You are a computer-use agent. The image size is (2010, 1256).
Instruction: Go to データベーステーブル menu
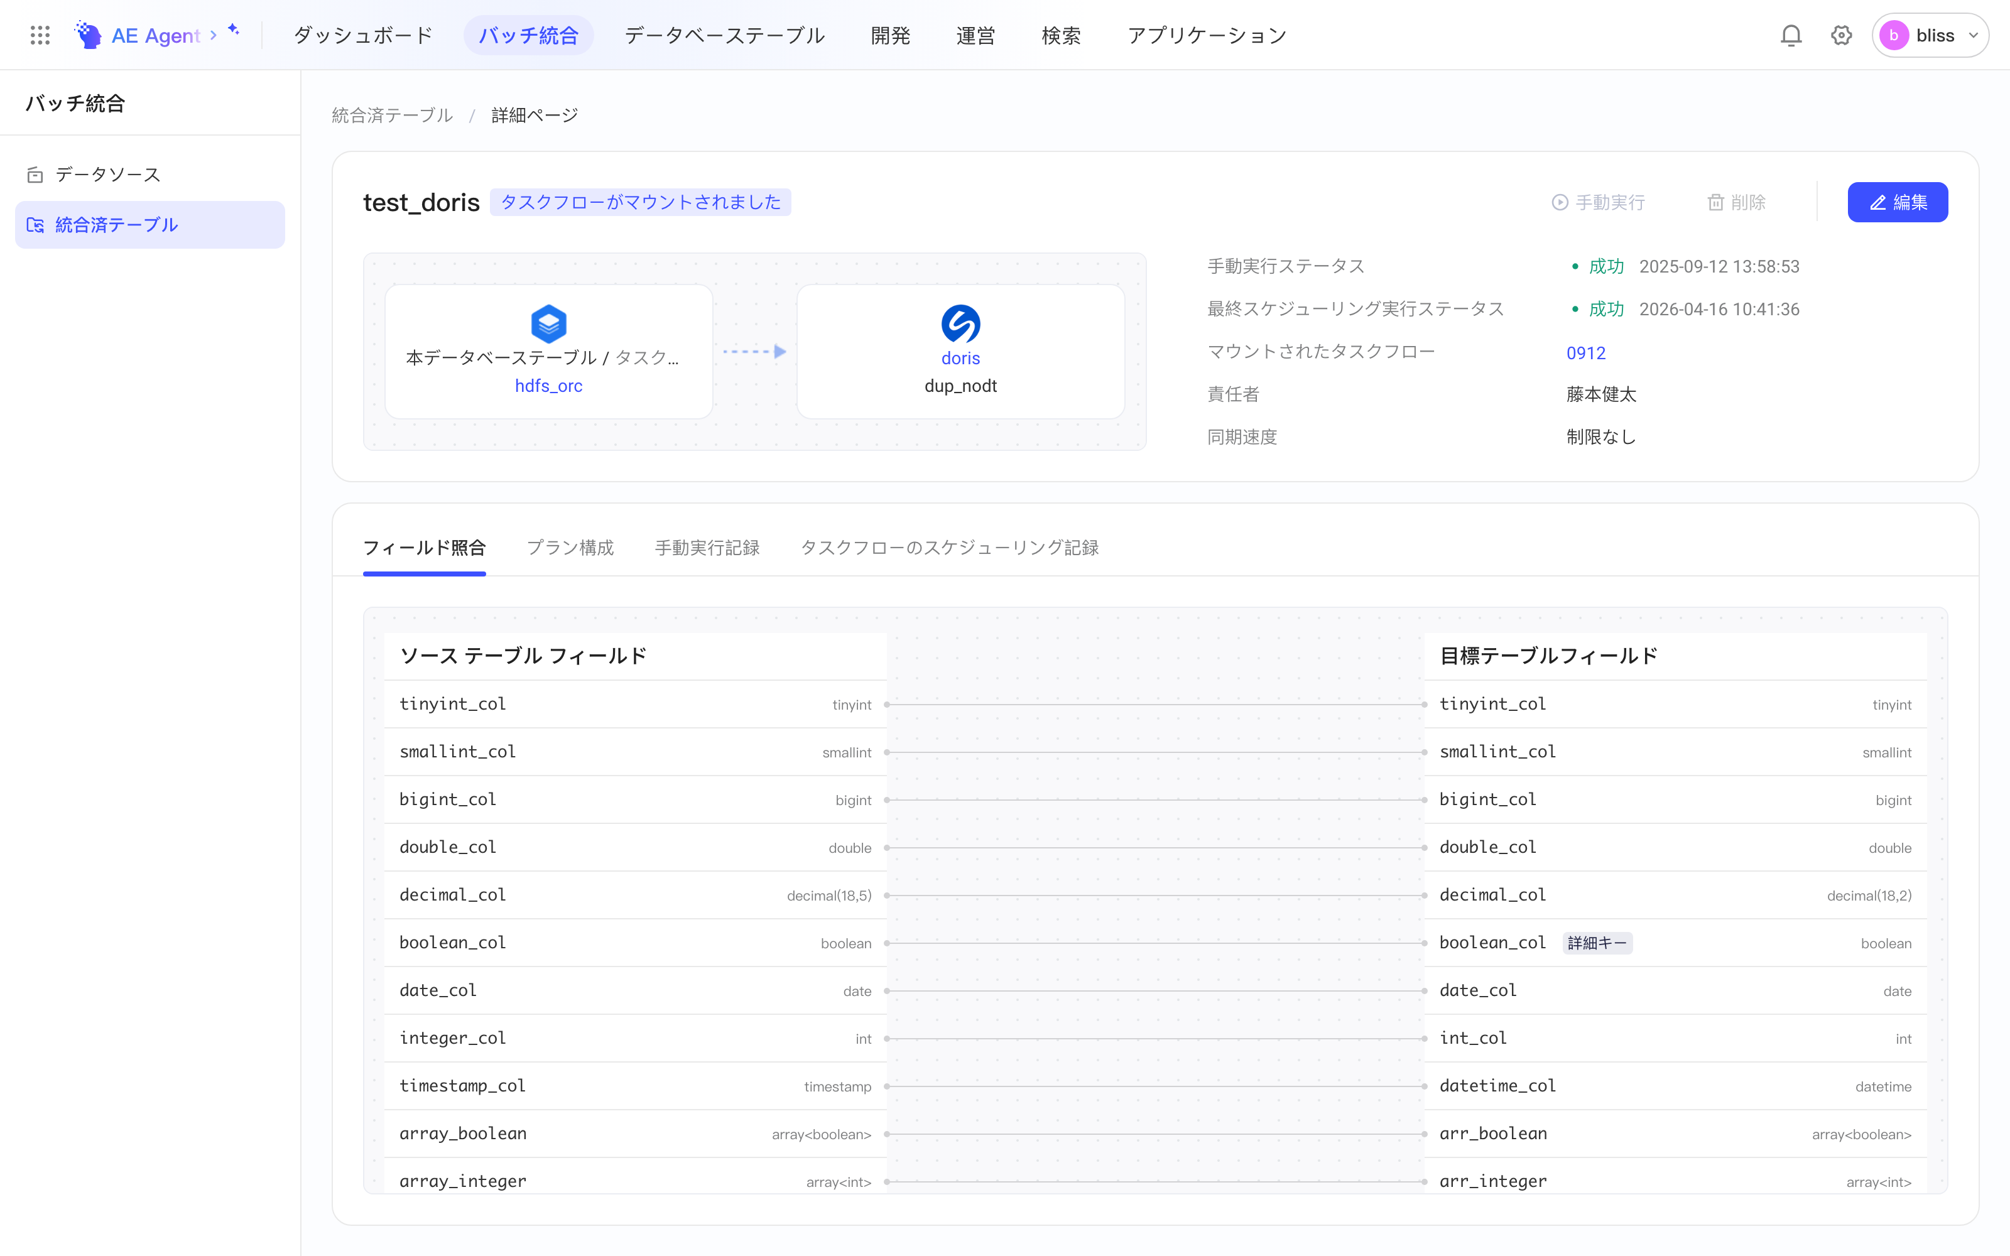(724, 35)
